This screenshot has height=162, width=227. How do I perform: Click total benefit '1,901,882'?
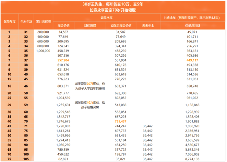tap(192, 121)
